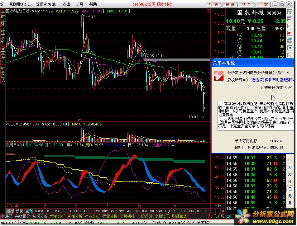This screenshot has width=297, height=226.
Task: Open the 新闻分析 tab
Action: click(x=40, y=216)
